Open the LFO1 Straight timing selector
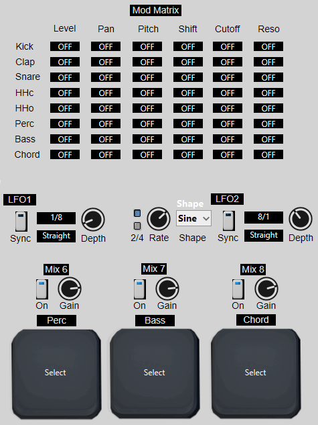The image size is (318, 425). [x=56, y=236]
